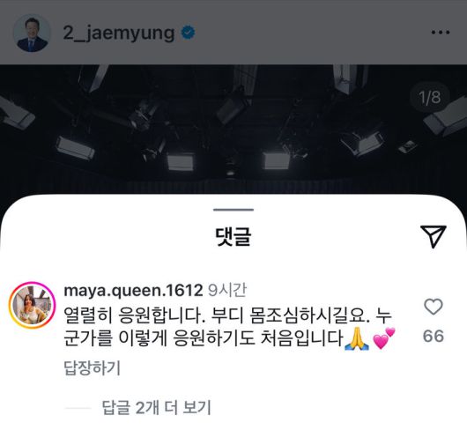
Task: Open maya.queen.1612 username profile
Action: tap(133, 290)
